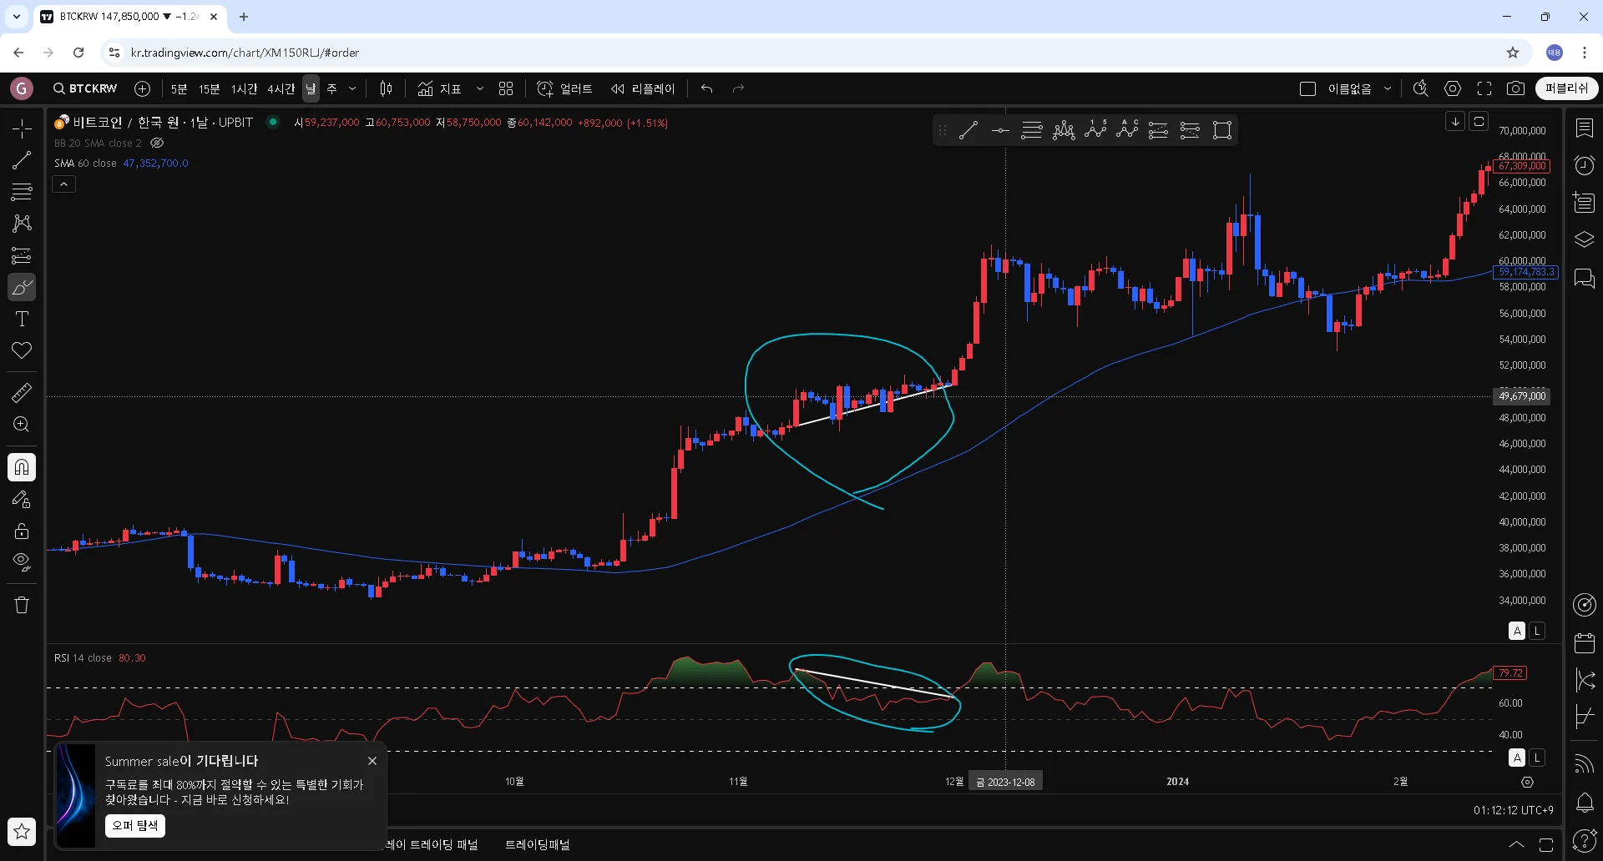Expand the layout management dropdown arrow
Image resolution: width=1603 pixels, height=861 pixels.
click(1388, 88)
